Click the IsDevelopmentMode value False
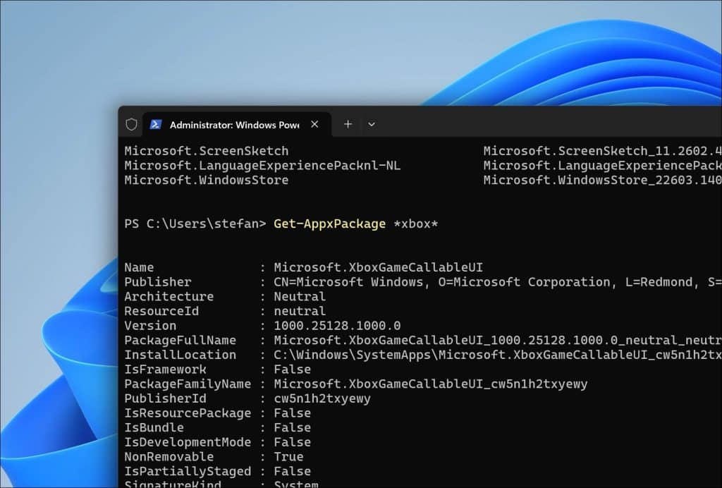Screen dimensions: 722x488 (293, 442)
